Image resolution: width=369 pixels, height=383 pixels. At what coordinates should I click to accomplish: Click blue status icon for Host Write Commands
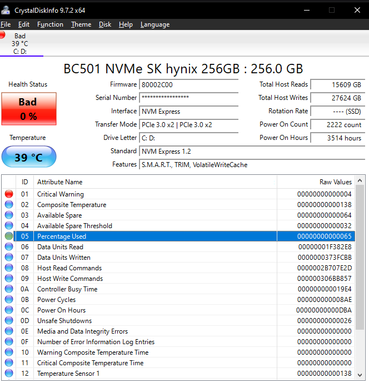pos(9,278)
